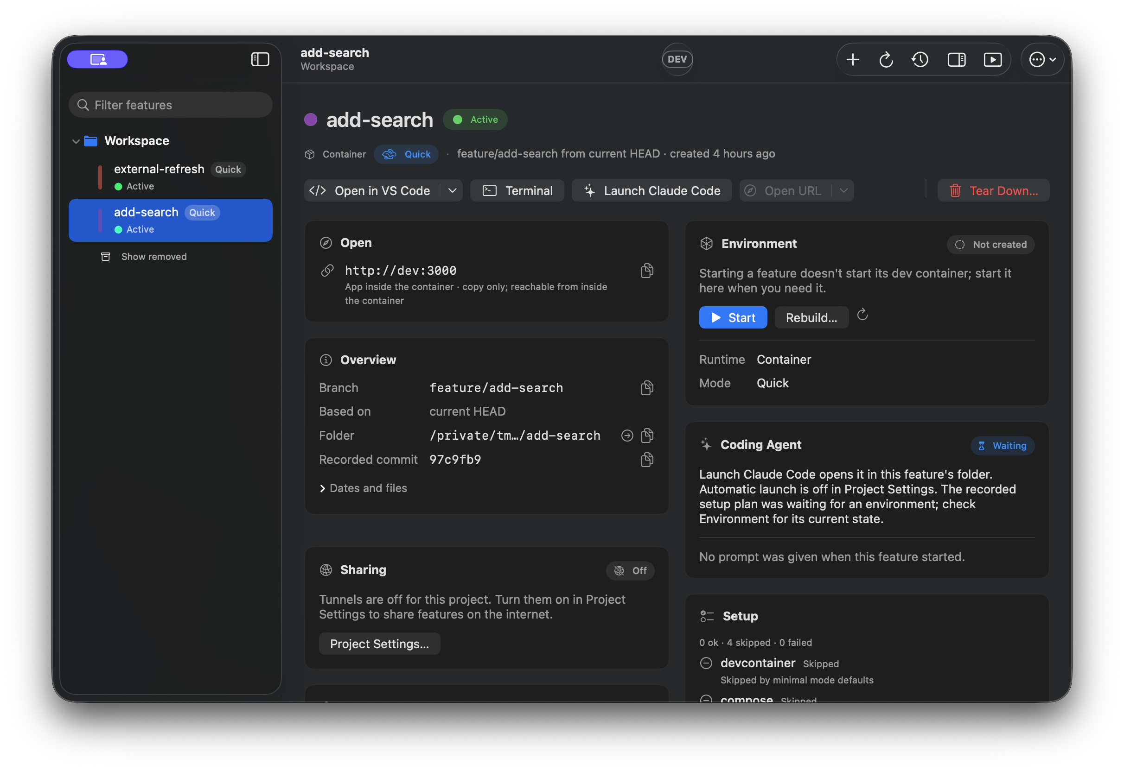The height and width of the screenshot is (771, 1124).
Task: Click Launch Claude Code button
Action: tap(651, 190)
